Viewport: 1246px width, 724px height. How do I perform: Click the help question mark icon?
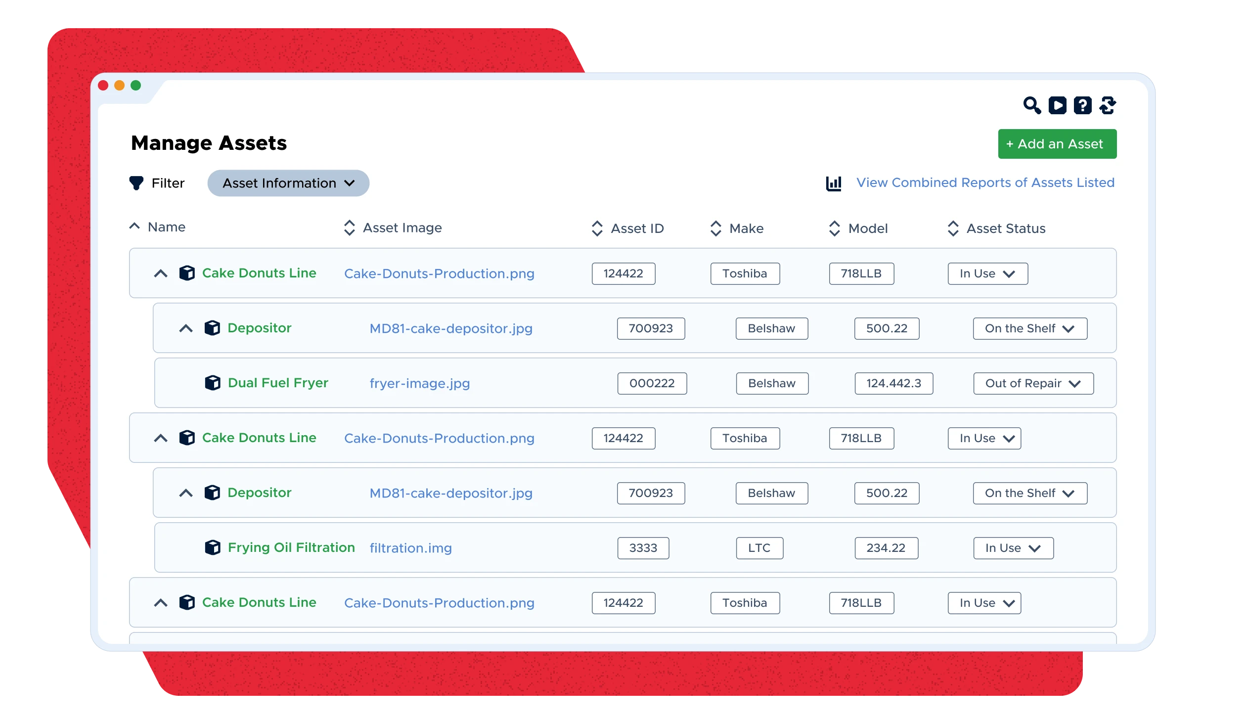pyautogui.click(x=1082, y=105)
